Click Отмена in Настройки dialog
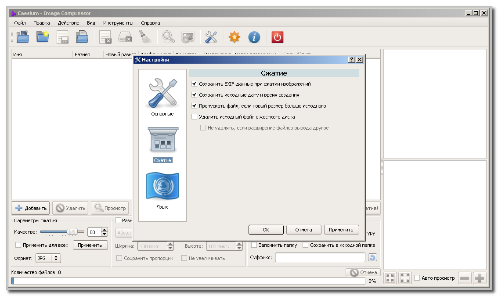Image resolution: width=498 pixels, height=296 pixels. [303, 230]
